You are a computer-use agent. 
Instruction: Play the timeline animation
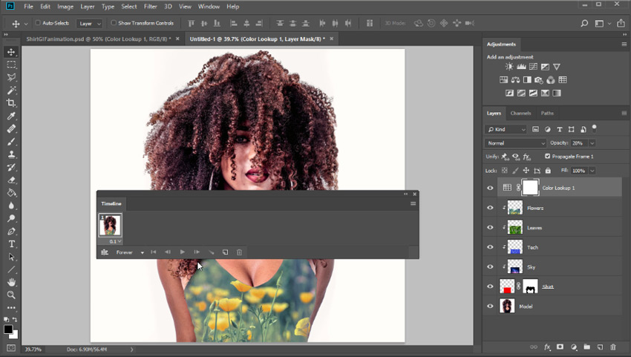click(x=183, y=252)
